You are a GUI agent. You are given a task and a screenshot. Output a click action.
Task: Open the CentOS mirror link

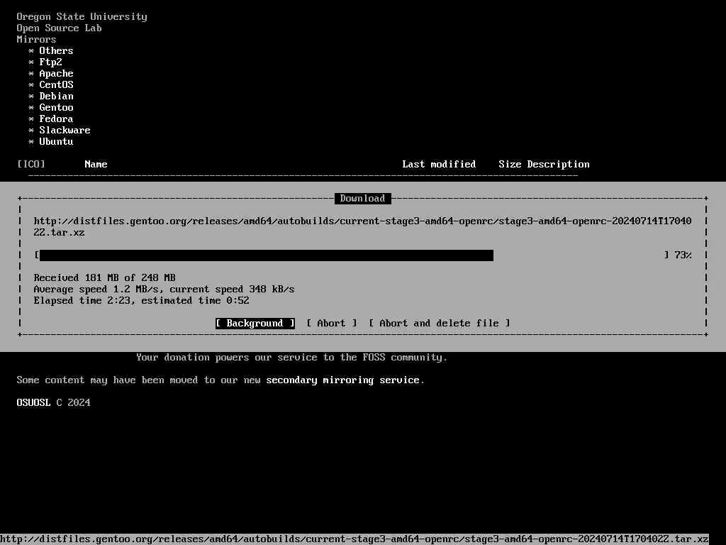tap(56, 84)
